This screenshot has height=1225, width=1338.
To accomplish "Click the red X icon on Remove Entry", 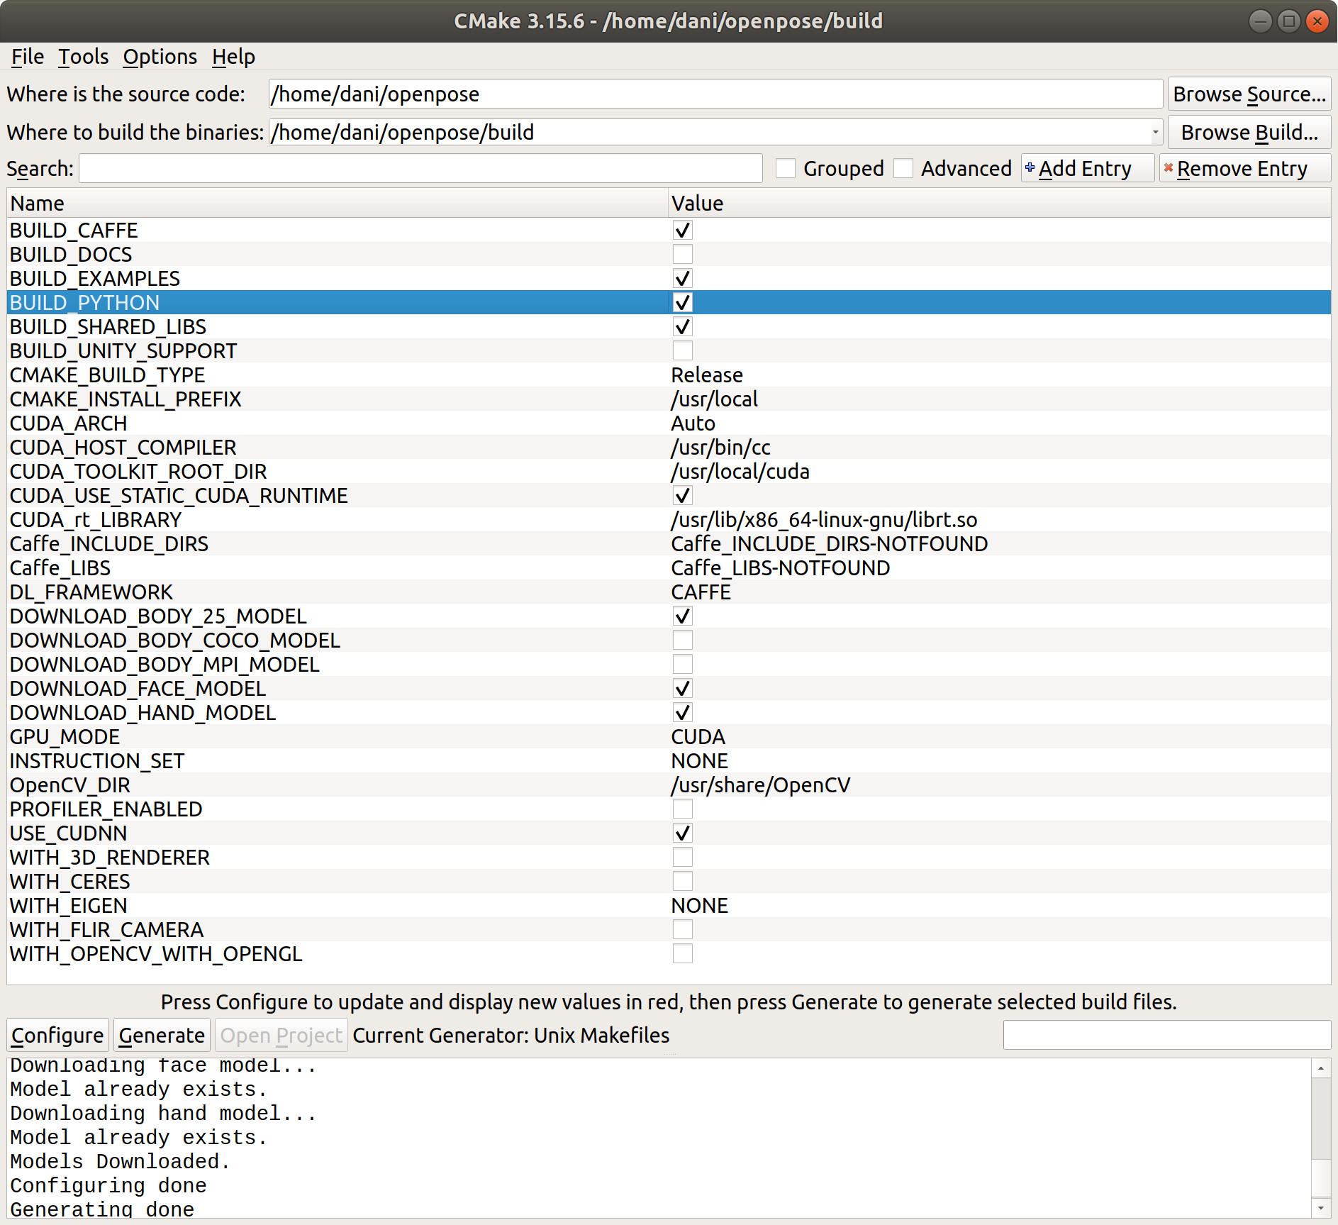I will (x=1168, y=167).
